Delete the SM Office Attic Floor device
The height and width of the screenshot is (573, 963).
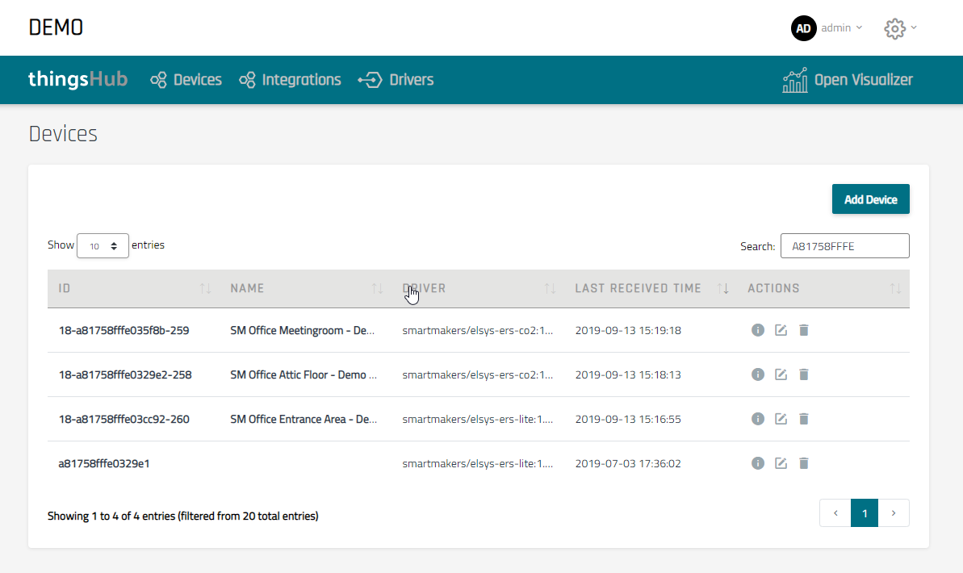(x=803, y=374)
